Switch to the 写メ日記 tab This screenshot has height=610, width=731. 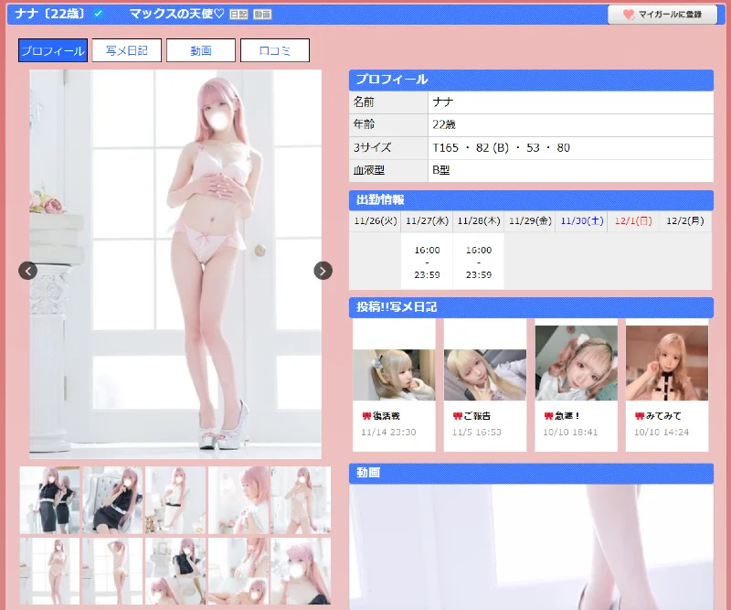pos(126,50)
